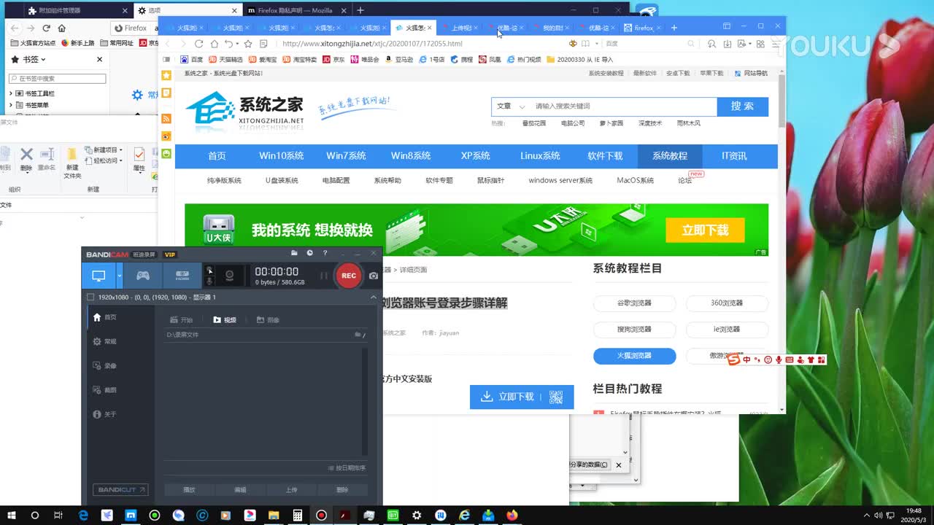Switch to 图像 tab in Bandicam
Screen dimensions: 934x525
(x=269, y=320)
